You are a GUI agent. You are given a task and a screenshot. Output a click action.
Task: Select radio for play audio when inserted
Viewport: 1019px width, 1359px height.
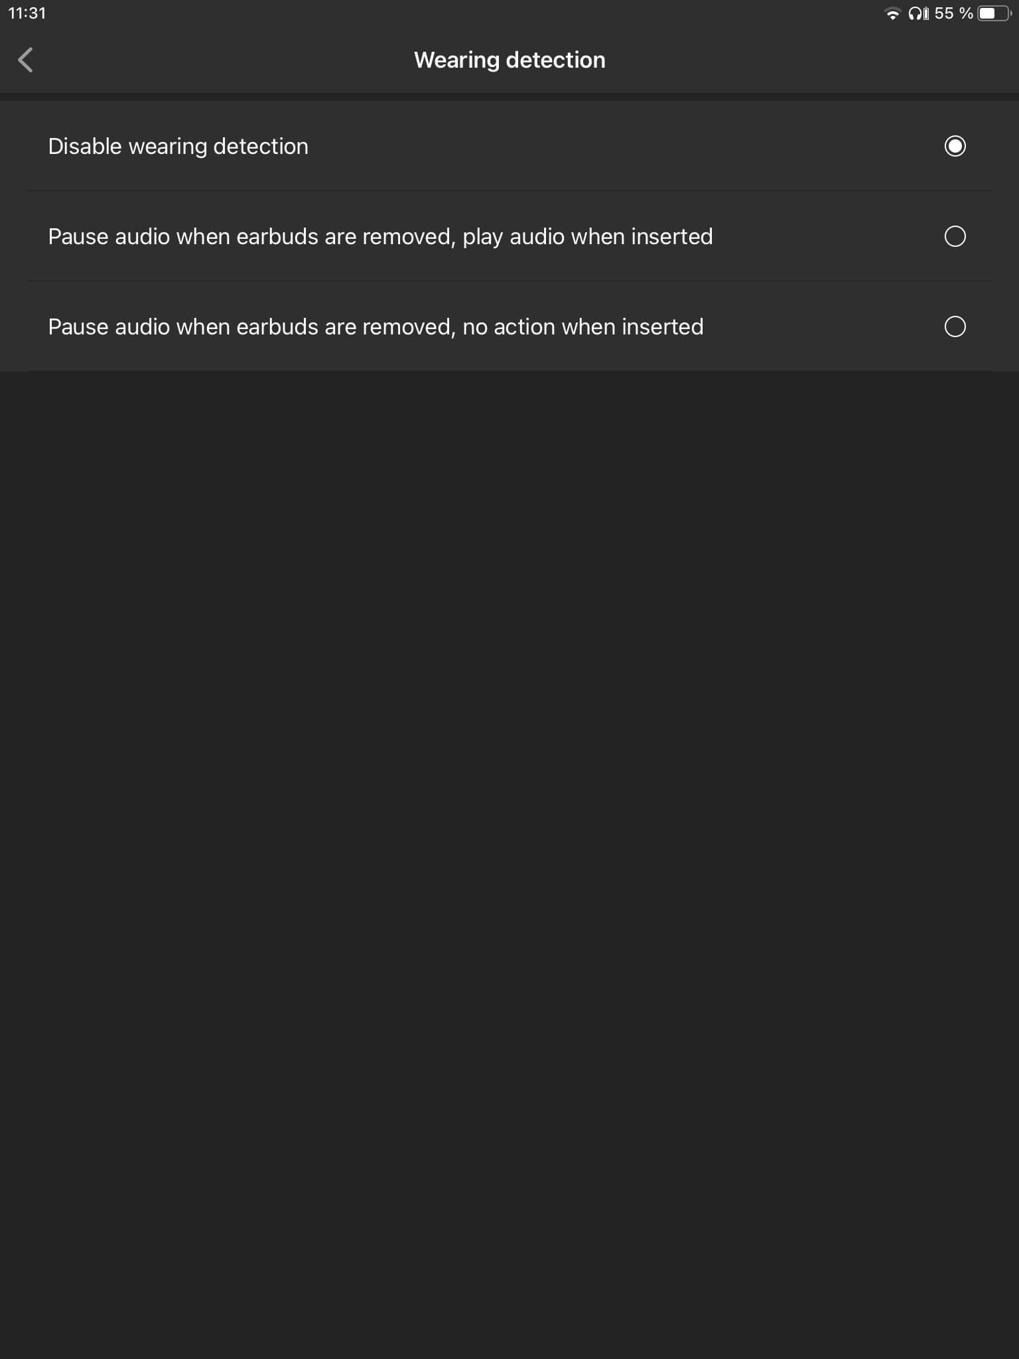tap(955, 236)
